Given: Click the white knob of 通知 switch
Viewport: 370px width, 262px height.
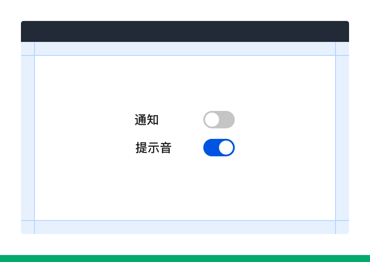Looking at the screenshot, I should (x=212, y=120).
